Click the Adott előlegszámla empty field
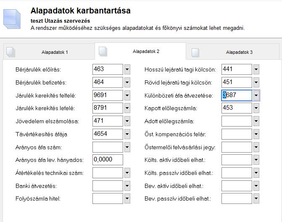Screen dimensions: 282x222 click(x=236, y=122)
